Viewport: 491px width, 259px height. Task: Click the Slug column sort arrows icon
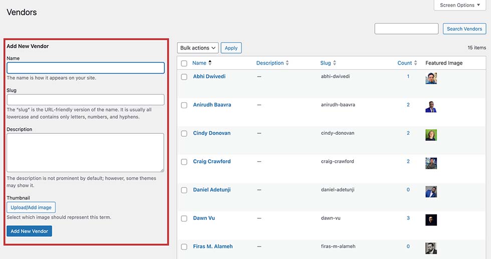pyautogui.click(x=335, y=63)
